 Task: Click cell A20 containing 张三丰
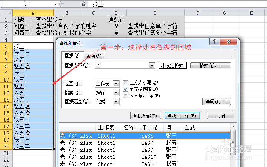(x=33, y=146)
